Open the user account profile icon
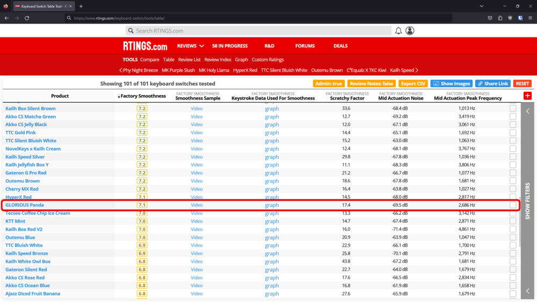 click(410, 31)
